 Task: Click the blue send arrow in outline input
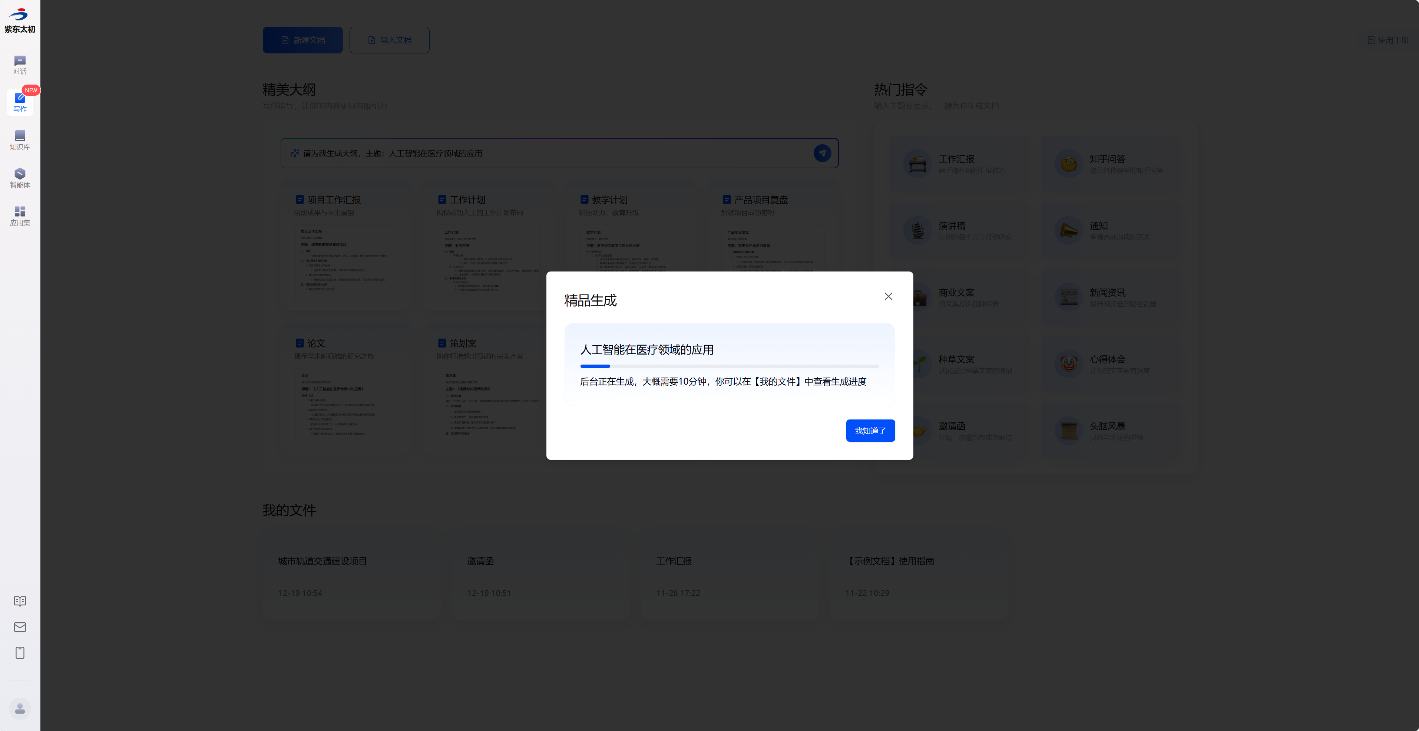[822, 153]
